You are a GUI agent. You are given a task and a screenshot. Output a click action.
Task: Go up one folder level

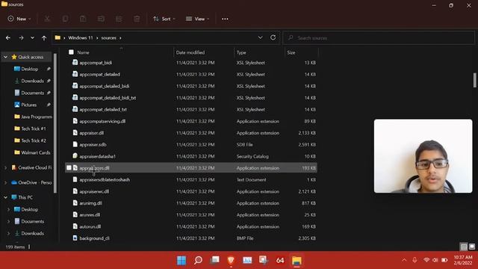tap(44, 38)
